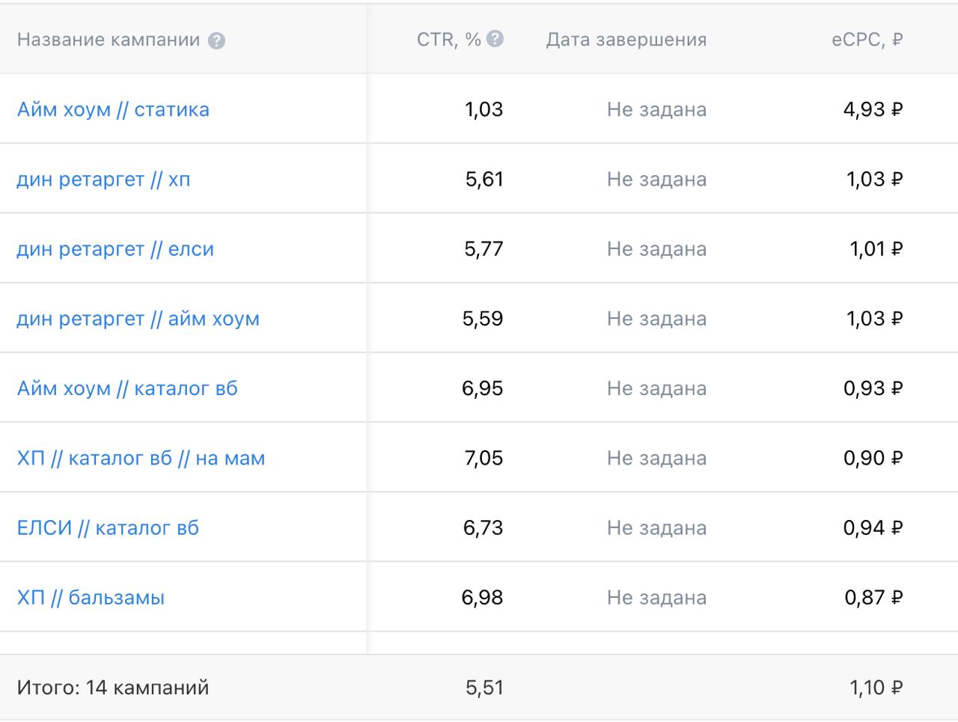
Task: Click ХП // каталог вб // на мам link
Action: 141,458
